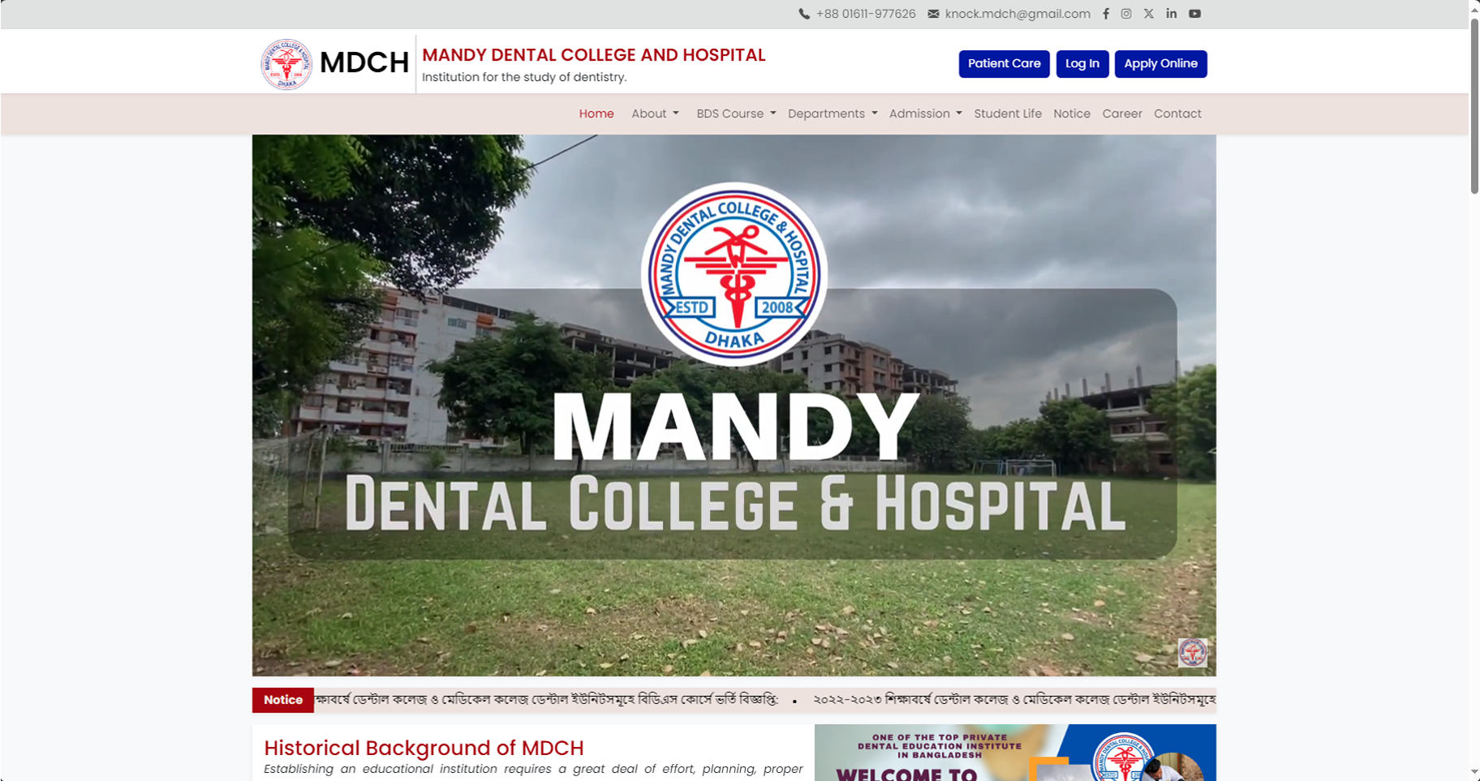Click the Apply Online button
This screenshot has height=781, width=1480.
[1161, 64]
